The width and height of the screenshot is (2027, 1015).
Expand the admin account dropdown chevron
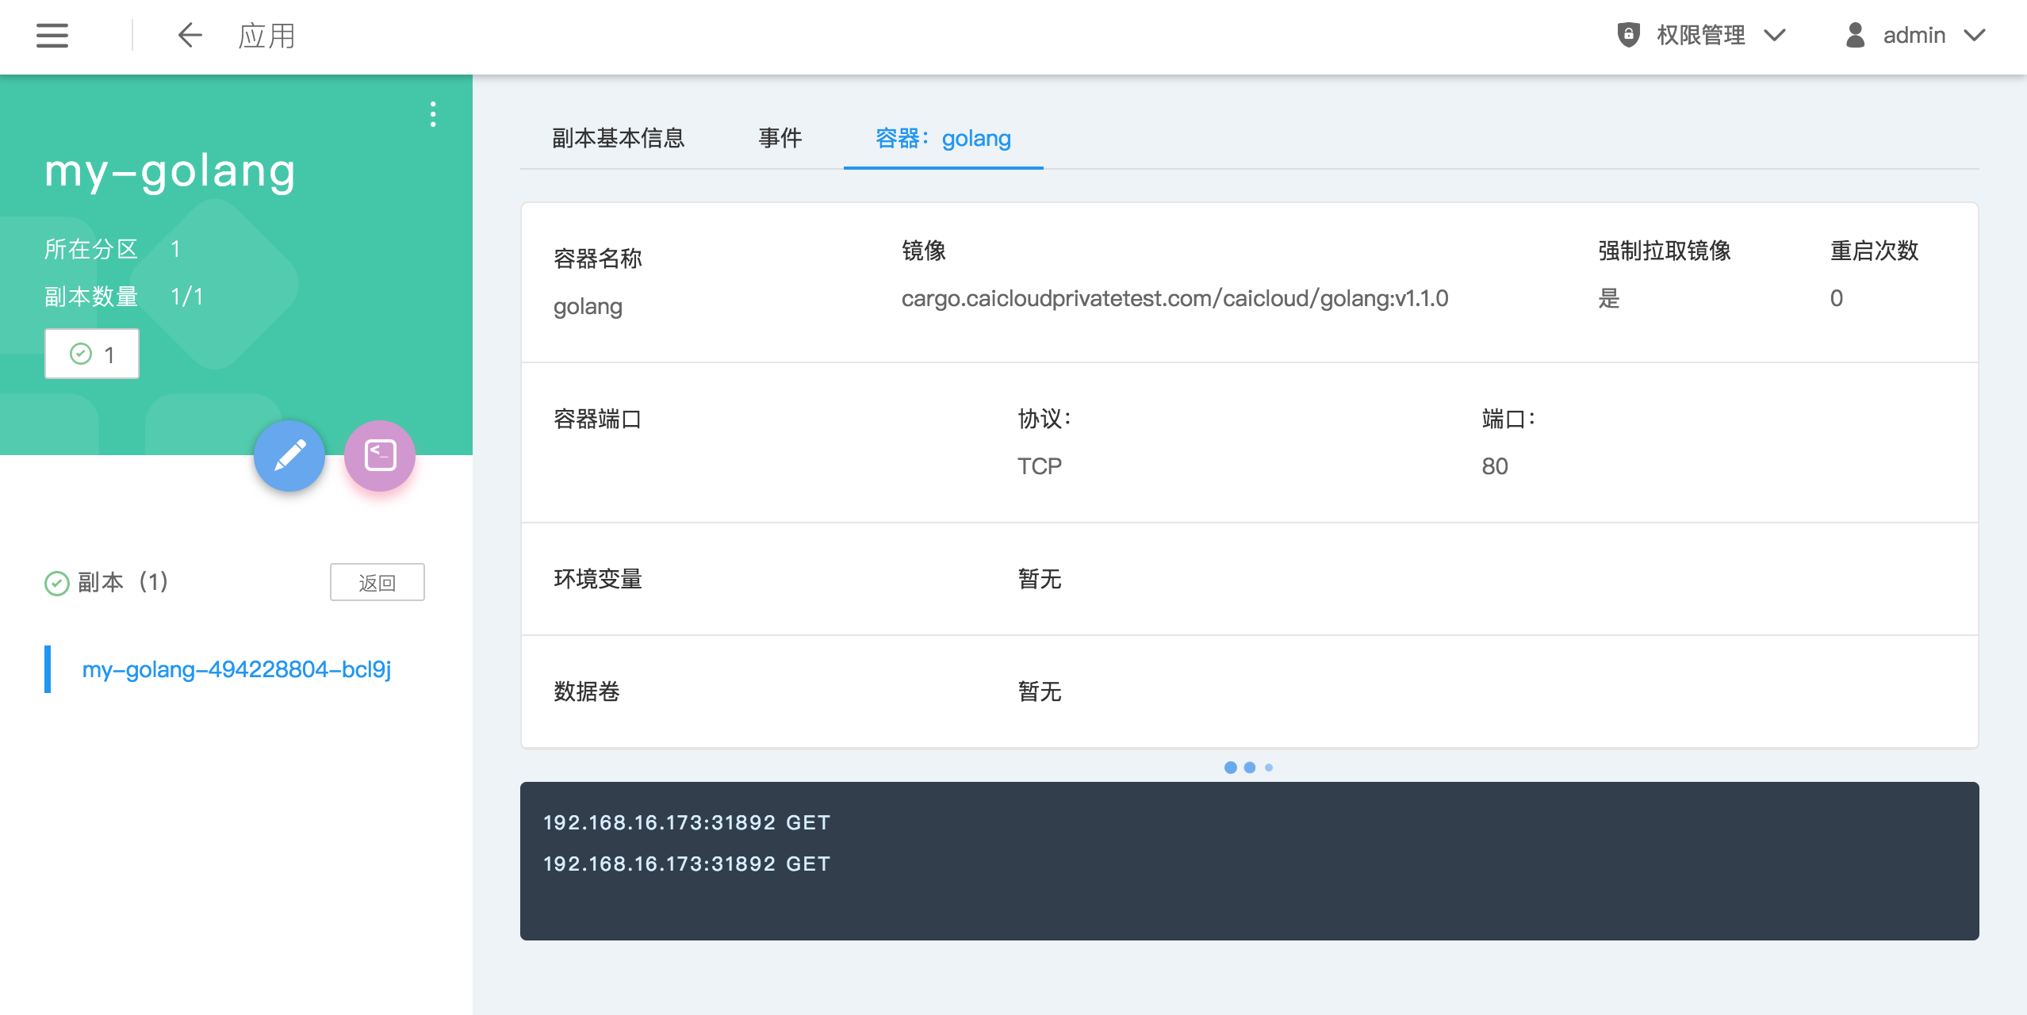pos(1974,35)
